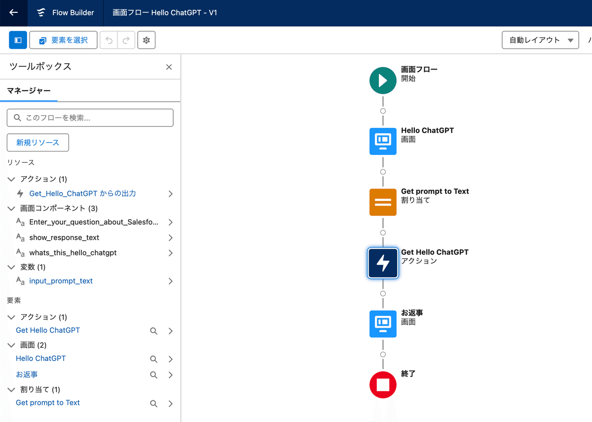Collapse the resources アクション (1) section

[x=12, y=179]
